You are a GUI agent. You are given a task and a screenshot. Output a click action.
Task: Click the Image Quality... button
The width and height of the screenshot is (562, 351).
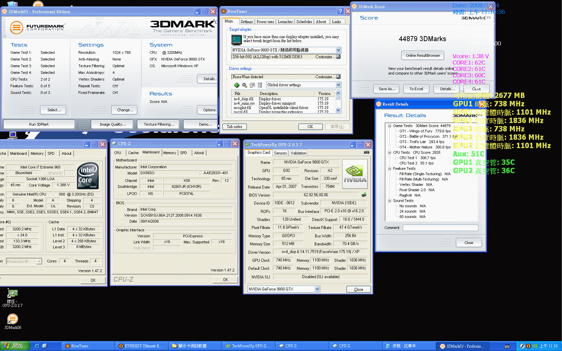[113, 124]
